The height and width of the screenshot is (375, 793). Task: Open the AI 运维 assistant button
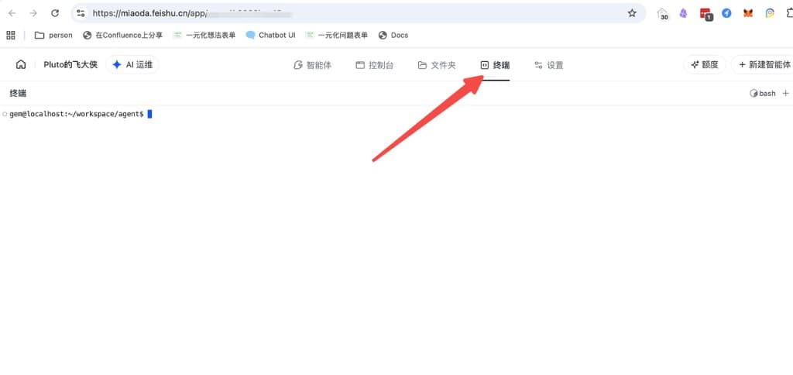132,65
